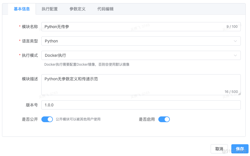Screen dimensions: 250x156
Task: Click the resize handle of 模块描述 textarea
Action: click(239, 94)
